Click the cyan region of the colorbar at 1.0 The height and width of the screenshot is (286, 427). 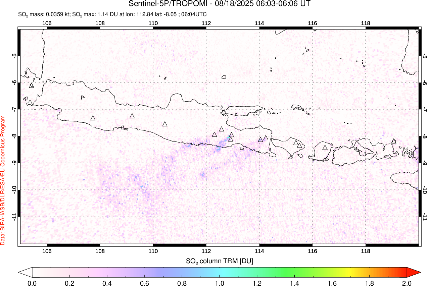pos(220,272)
